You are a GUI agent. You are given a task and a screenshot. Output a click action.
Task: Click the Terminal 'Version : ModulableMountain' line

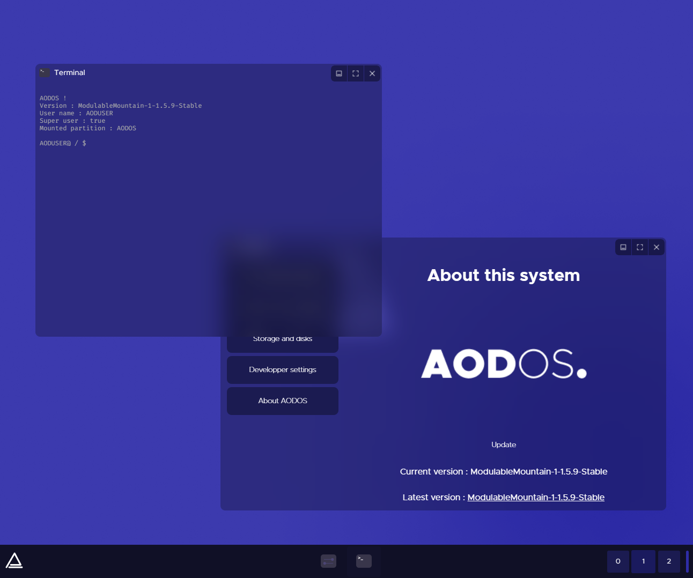tap(121, 106)
